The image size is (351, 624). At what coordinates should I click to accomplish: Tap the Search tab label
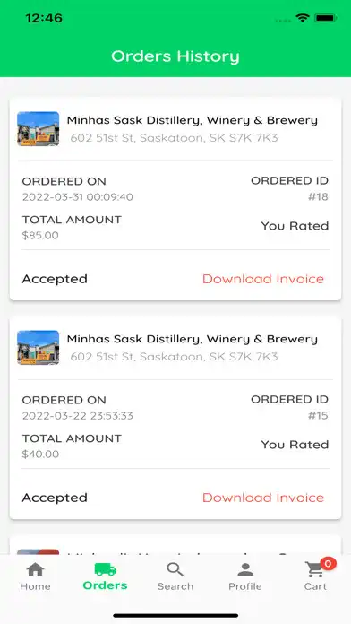click(175, 586)
